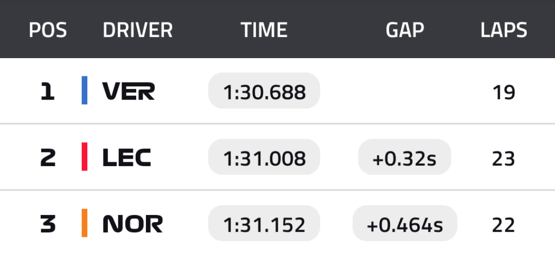
Task: Open driver LEC's entry
Action: (x=127, y=157)
